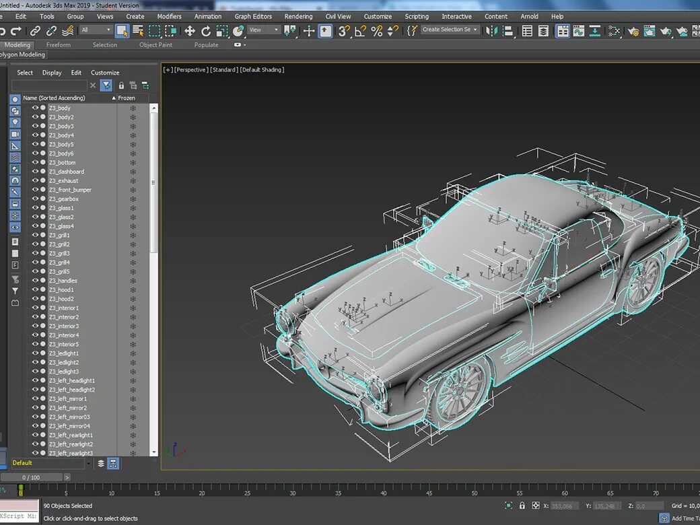Select the Move transform tool
Image resolution: width=700 pixels, height=525 pixels.
point(190,31)
